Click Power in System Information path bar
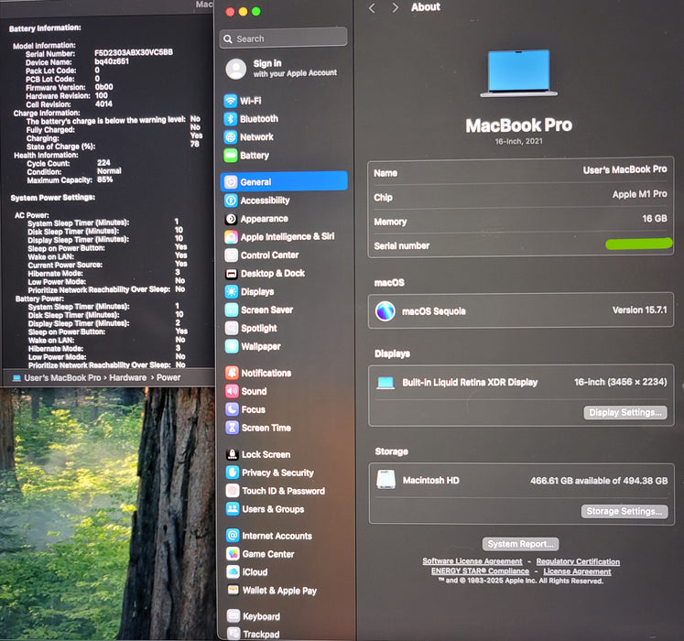Viewport: 684px width, 641px height. pyautogui.click(x=168, y=378)
